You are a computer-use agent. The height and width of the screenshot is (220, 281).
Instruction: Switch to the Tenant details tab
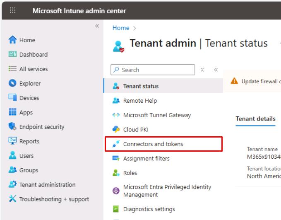(255, 119)
